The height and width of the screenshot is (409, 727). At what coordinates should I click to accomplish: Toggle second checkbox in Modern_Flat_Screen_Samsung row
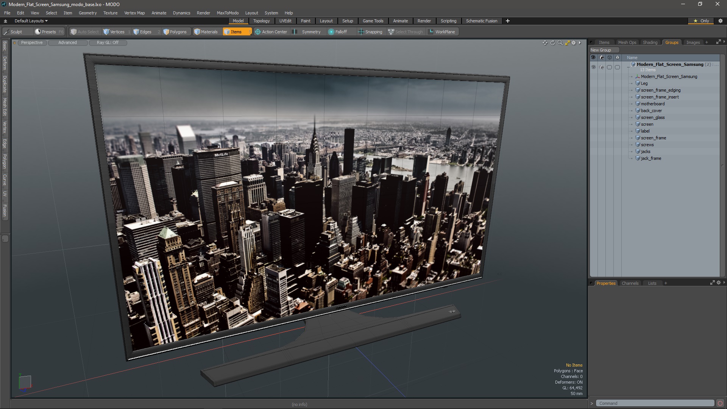tap(617, 67)
